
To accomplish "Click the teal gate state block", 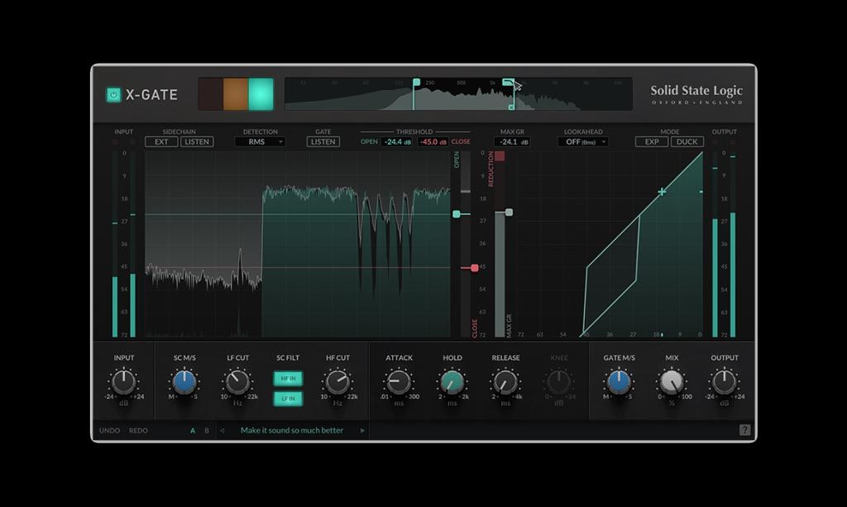I will click(x=261, y=94).
